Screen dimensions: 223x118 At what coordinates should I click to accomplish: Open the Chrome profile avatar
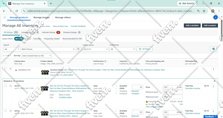point(213,11)
